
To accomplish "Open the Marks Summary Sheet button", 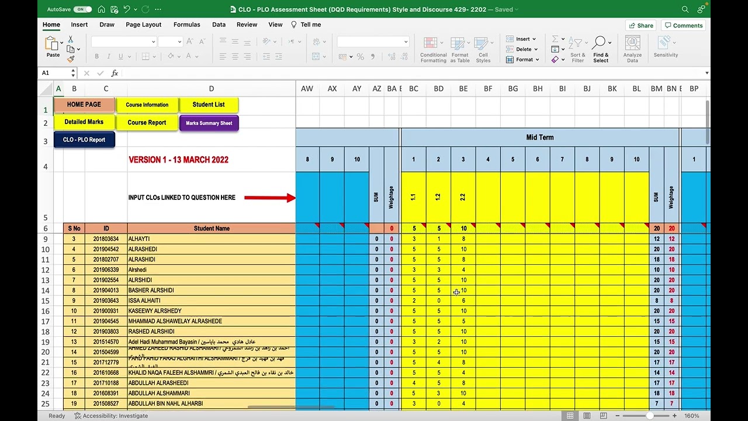I will click(x=209, y=123).
